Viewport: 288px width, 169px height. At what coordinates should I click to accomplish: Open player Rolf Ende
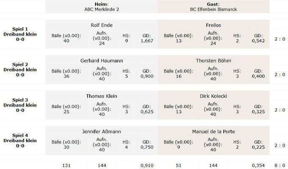point(101,25)
